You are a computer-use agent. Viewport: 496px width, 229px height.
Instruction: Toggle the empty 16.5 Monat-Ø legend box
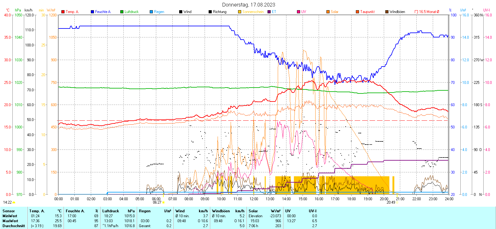click(x=416, y=12)
